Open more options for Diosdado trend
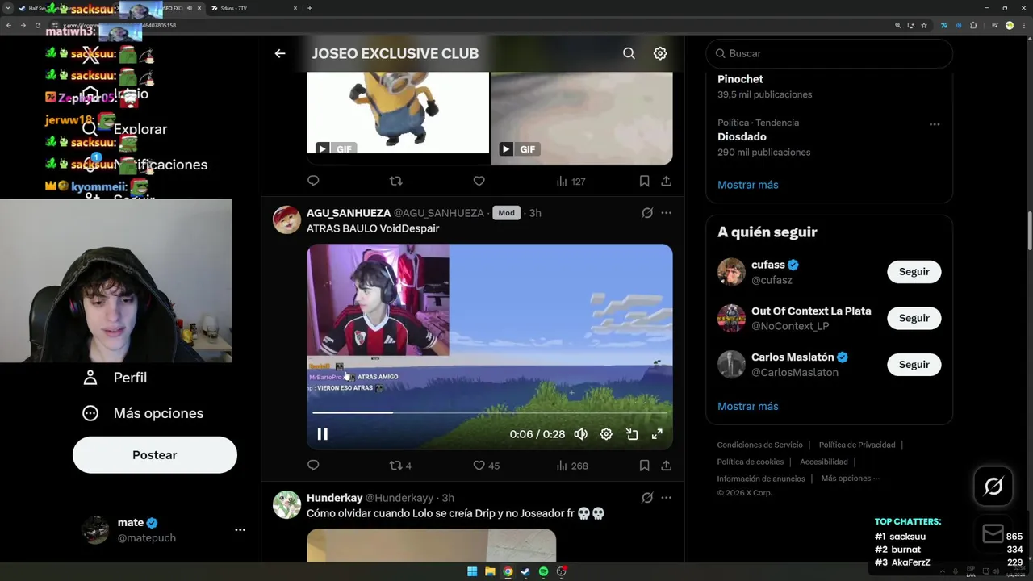 coord(934,124)
